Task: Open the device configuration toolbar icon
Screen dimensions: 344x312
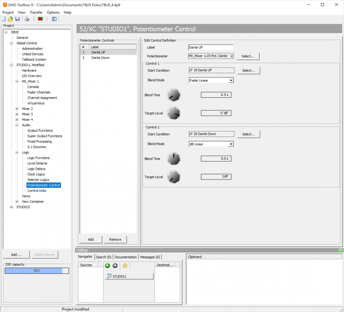Action: pyautogui.click(x=54, y=19)
